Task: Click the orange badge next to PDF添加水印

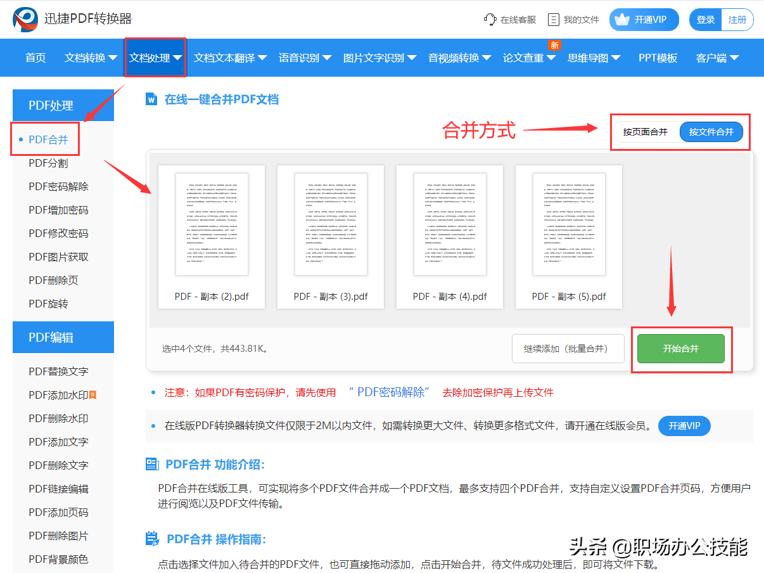Action: [92, 395]
